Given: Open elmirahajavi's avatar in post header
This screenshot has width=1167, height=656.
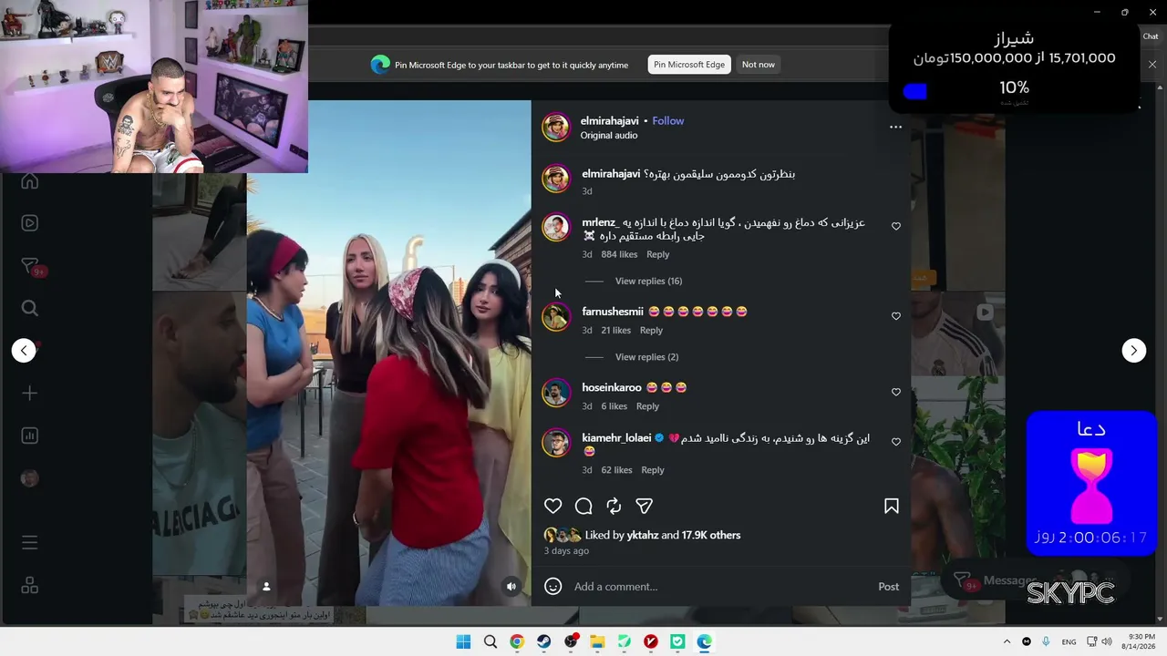Looking at the screenshot, I should (556, 128).
